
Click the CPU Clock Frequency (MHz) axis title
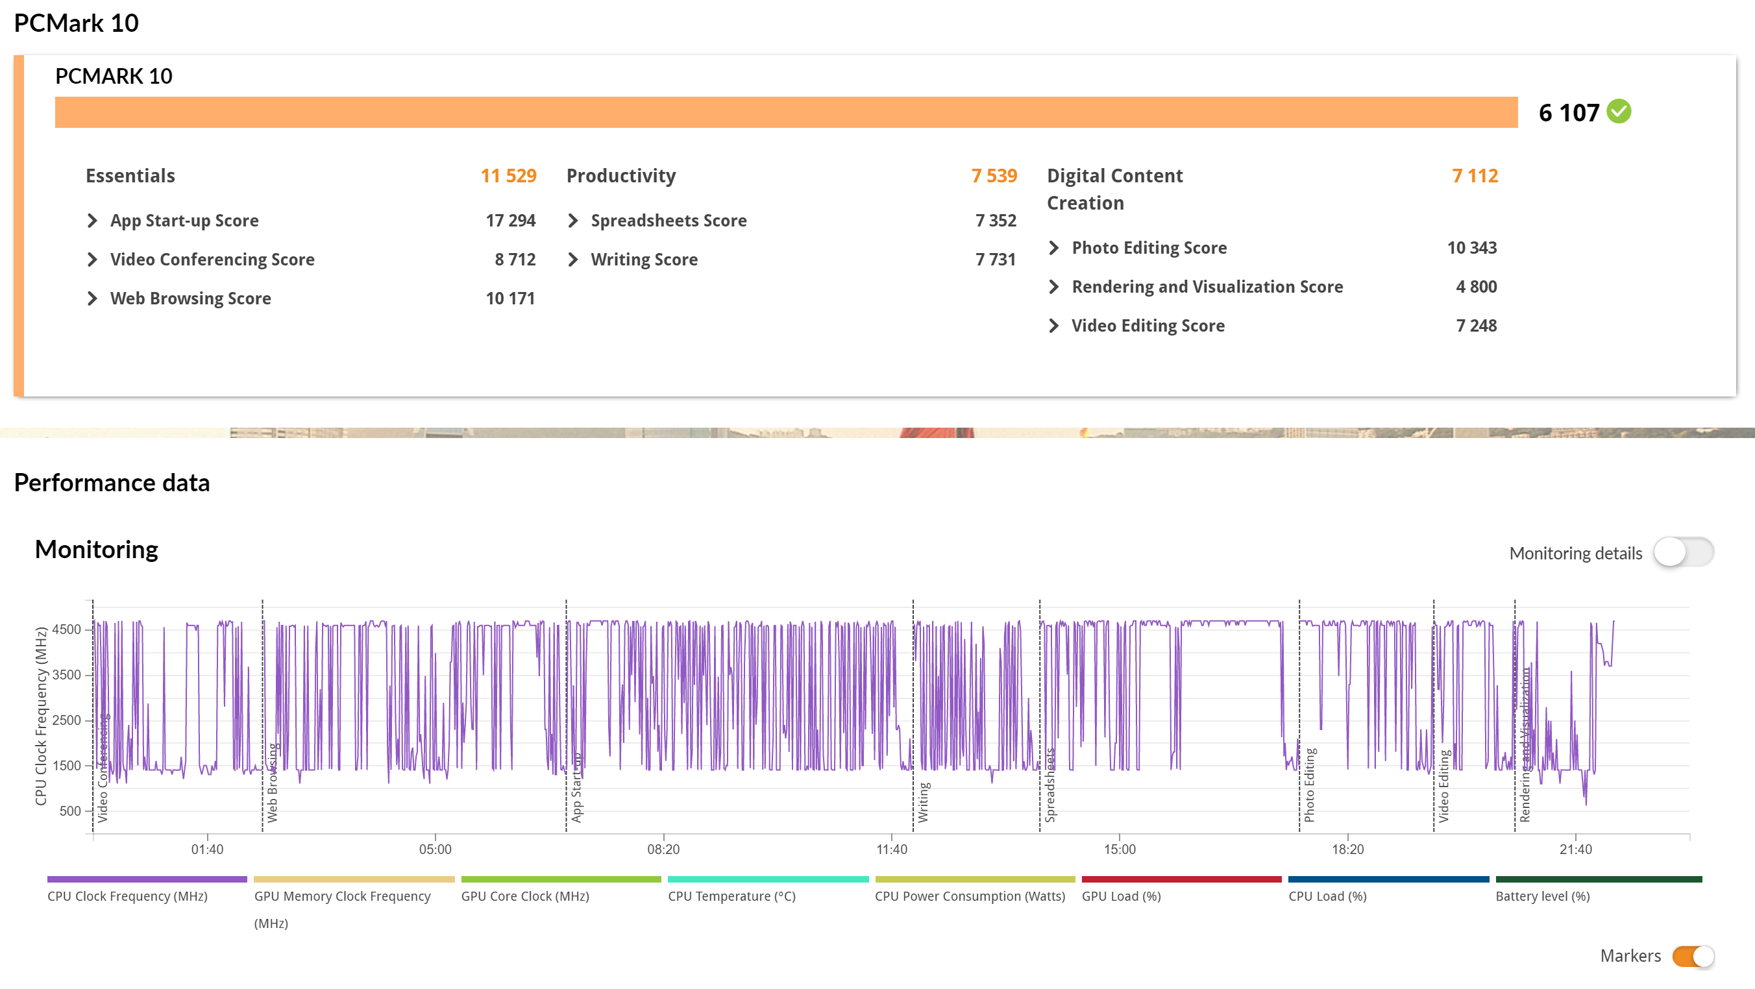(x=41, y=716)
